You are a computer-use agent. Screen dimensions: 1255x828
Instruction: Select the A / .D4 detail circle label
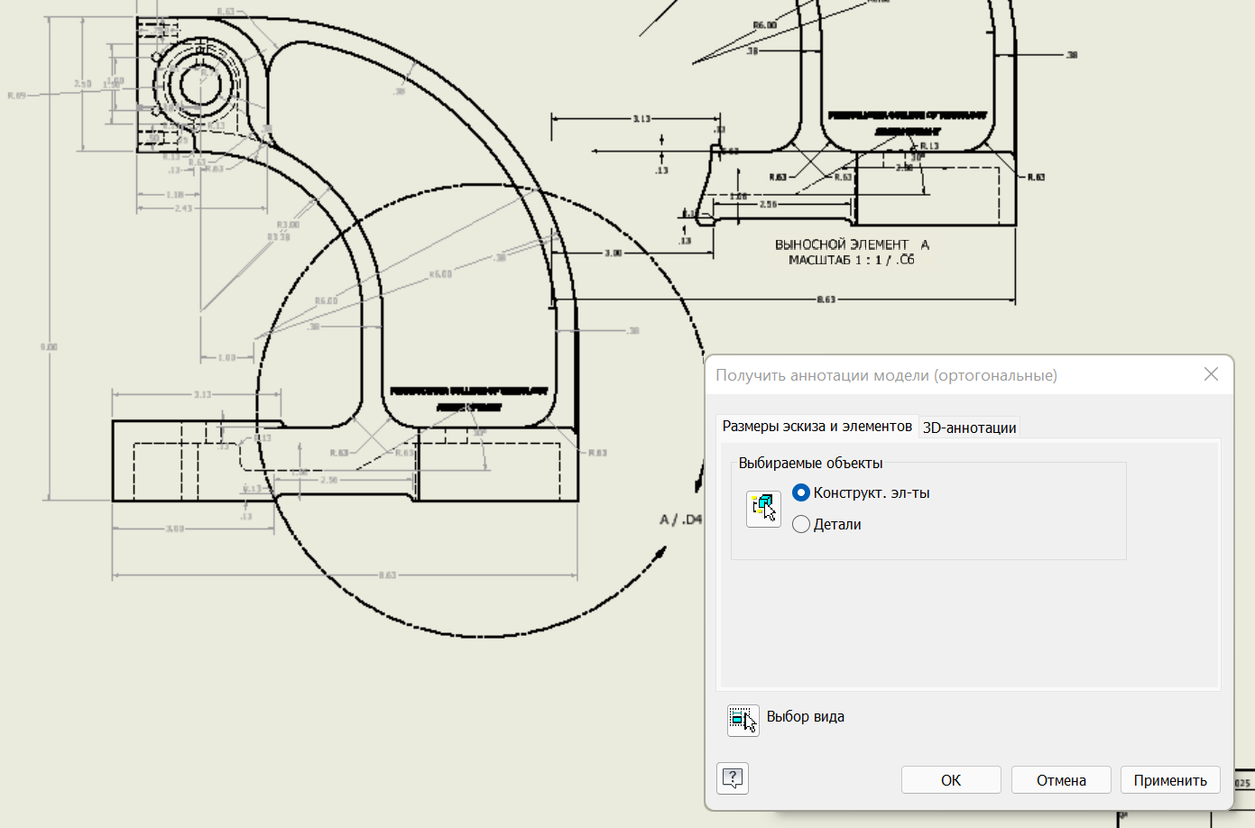click(x=681, y=520)
